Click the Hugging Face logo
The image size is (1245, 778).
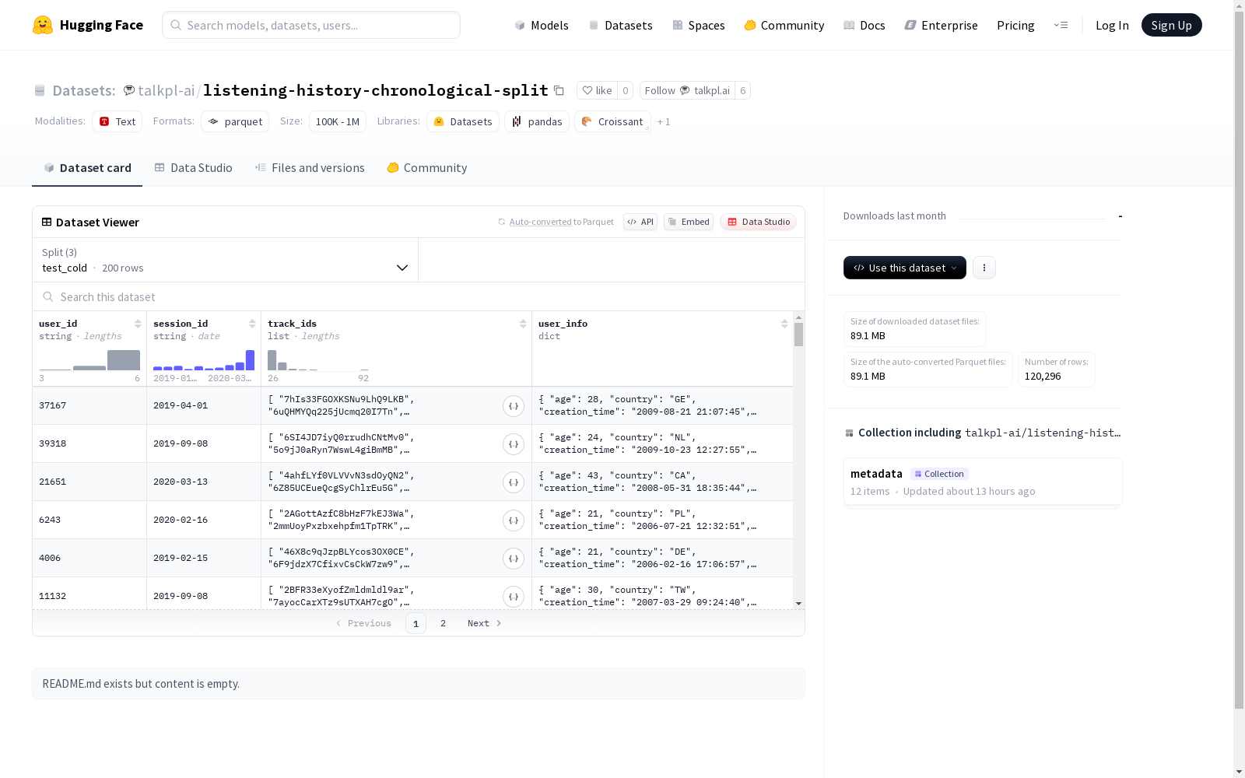[x=87, y=25]
